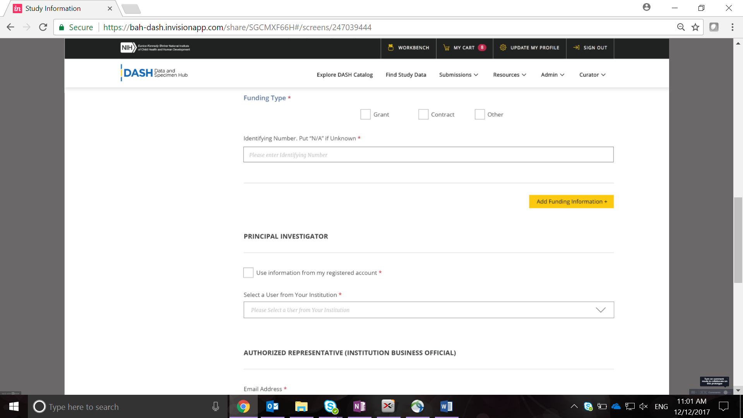Screen dimensions: 743x418
Task: Tick the Other funding type checkbox
Action: pos(479,115)
